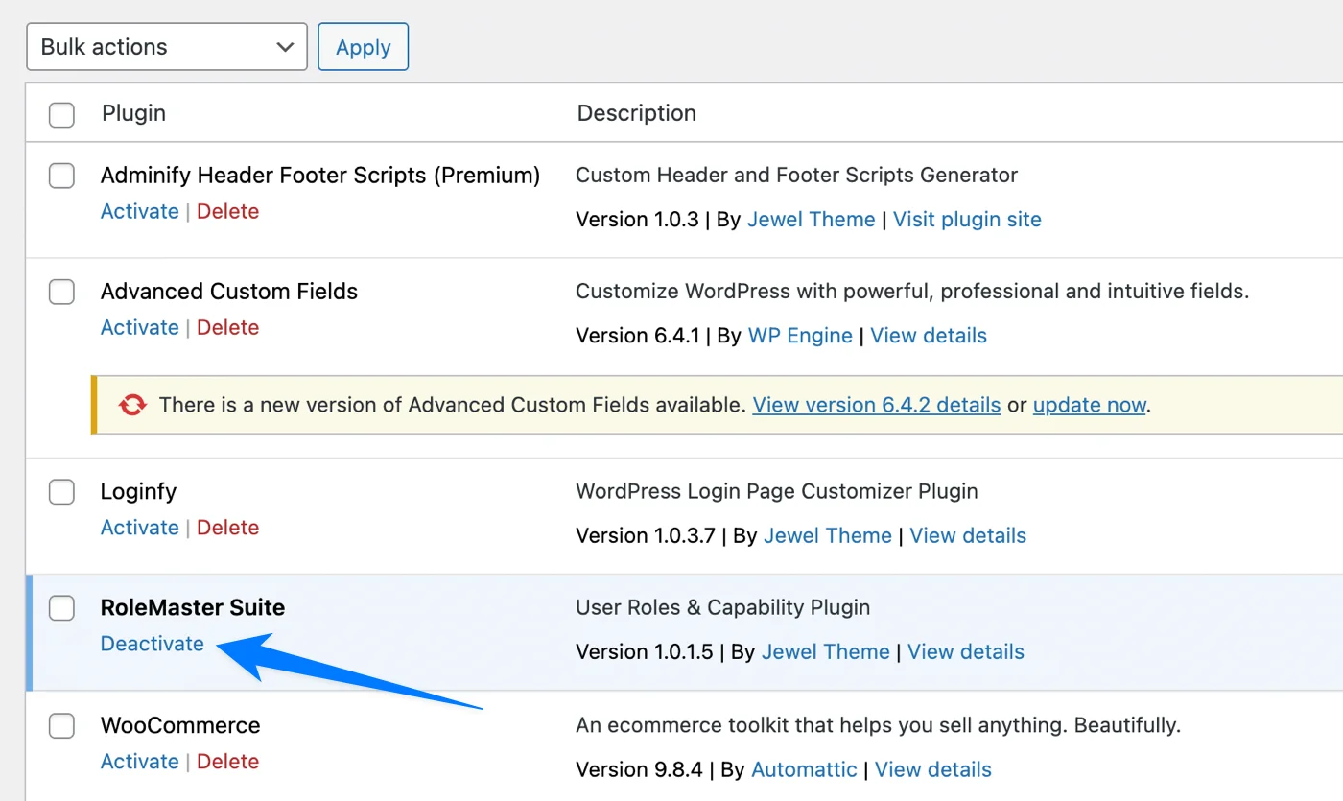Check the RoleMaster Suite checkbox
The image size is (1343, 801).
click(61, 608)
